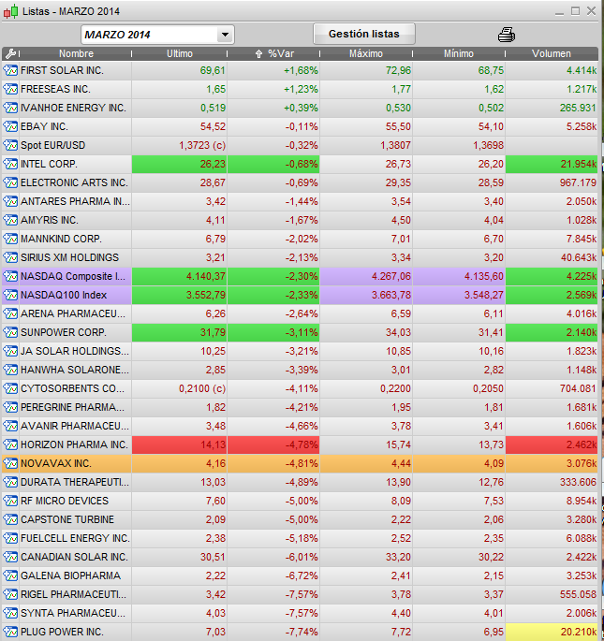Print the list with the printer icon
This screenshot has width=604, height=641.
click(507, 35)
